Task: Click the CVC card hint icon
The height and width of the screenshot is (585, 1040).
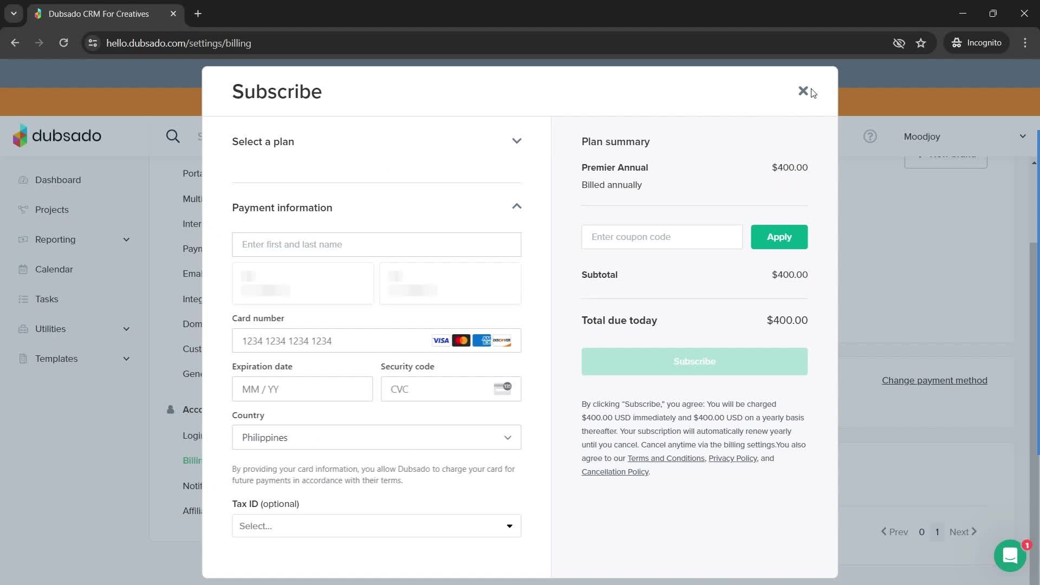Action: pos(502,388)
